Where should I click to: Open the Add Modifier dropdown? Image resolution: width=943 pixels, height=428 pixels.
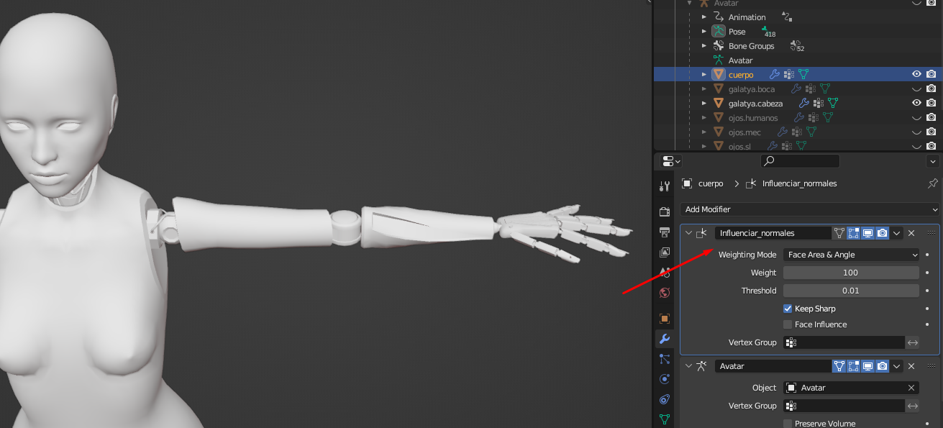click(810, 209)
